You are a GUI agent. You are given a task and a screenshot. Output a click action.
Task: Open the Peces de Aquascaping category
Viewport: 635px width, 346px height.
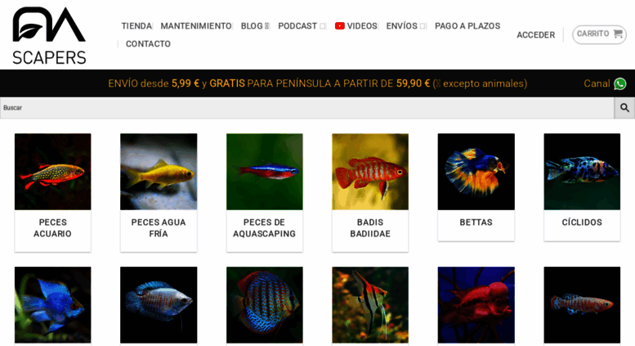tap(265, 192)
